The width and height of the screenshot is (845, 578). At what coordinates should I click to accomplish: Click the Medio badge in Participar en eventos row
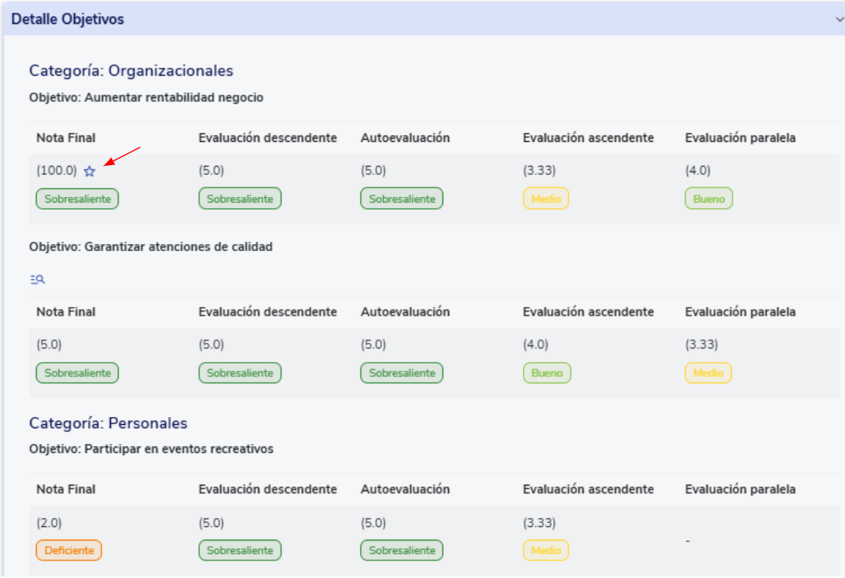click(546, 550)
